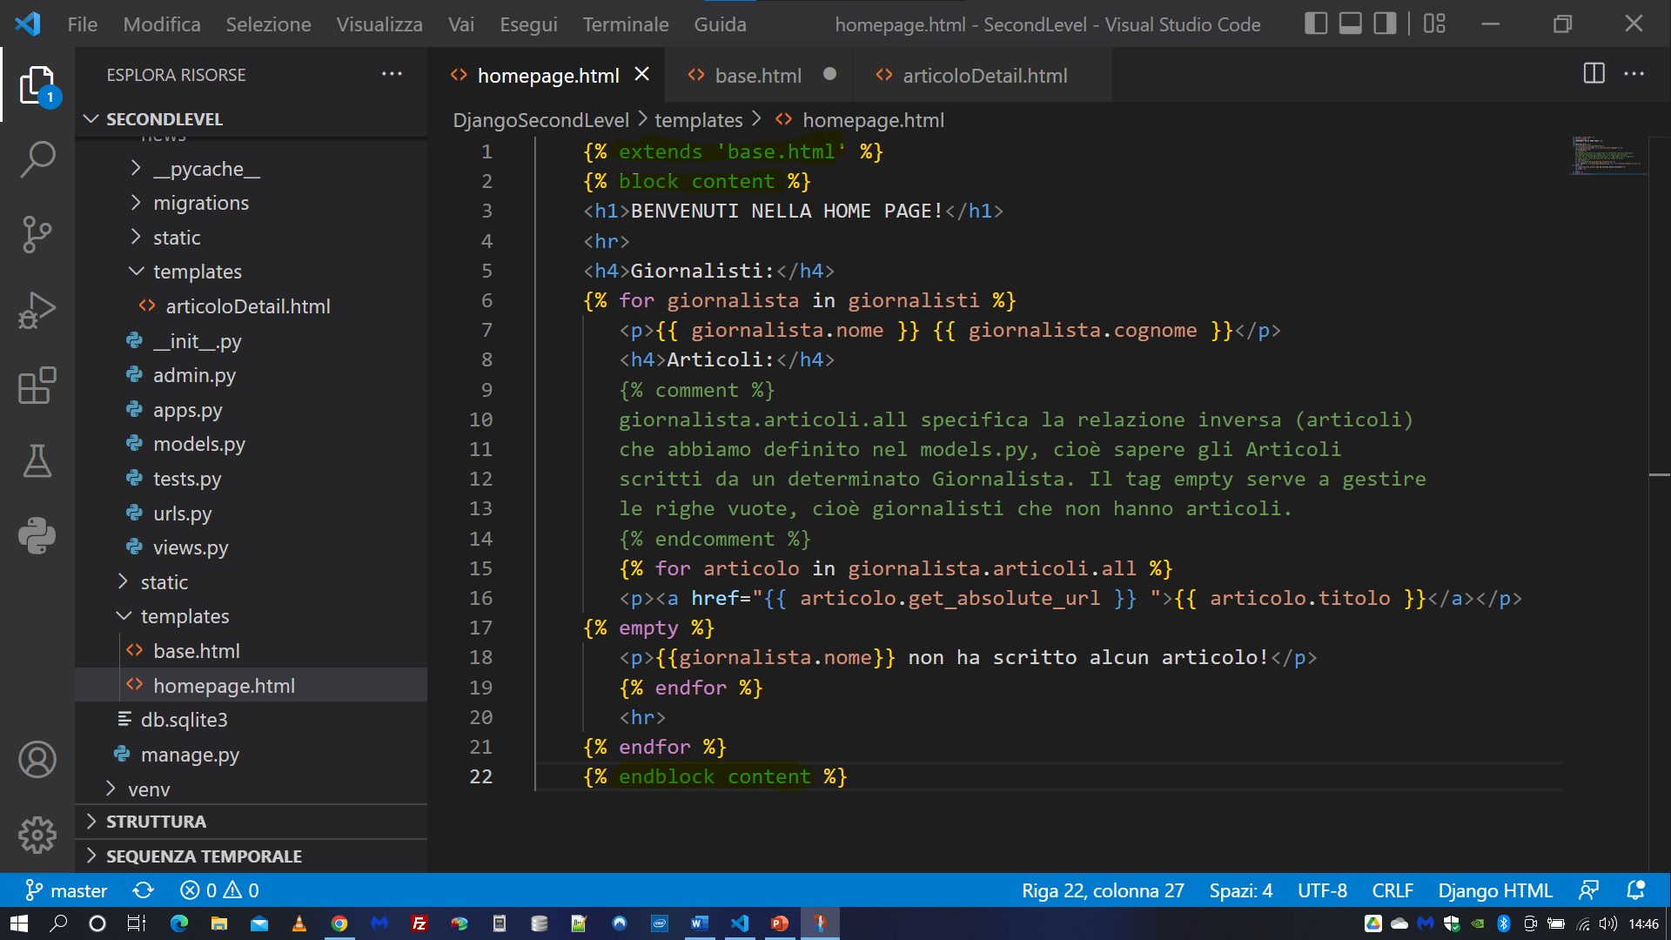The image size is (1671, 940).
Task: Click the master branch indicator
Action: click(66, 890)
